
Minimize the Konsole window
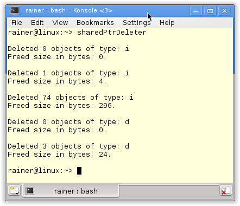[196, 11]
